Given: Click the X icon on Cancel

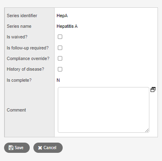Looking at the screenshot, I should [x=40, y=148].
